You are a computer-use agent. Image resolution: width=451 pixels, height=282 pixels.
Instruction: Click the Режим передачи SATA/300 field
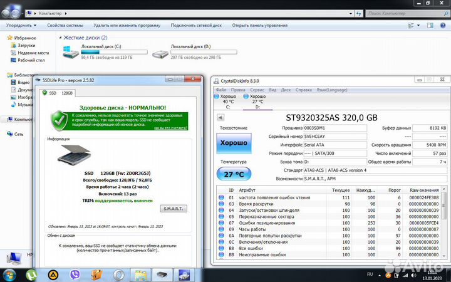pos(335,154)
